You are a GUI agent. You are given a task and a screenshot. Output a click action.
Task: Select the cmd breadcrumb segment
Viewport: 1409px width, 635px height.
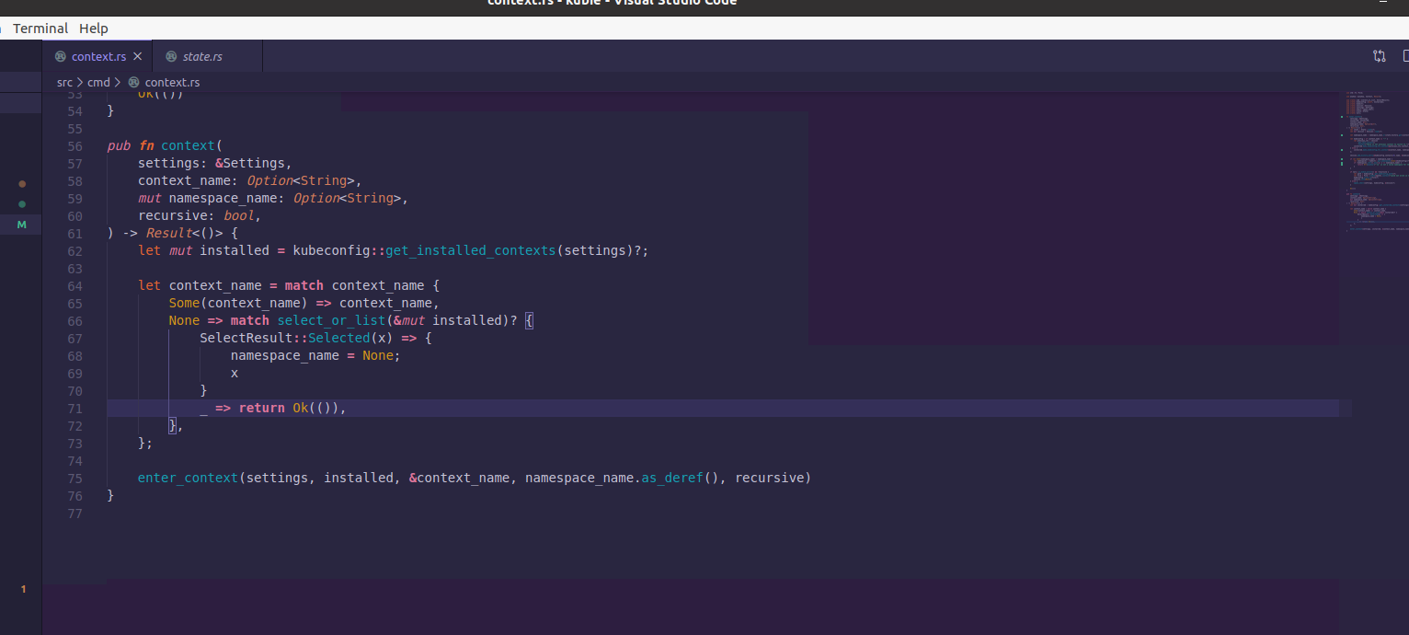pyautogui.click(x=98, y=82)
